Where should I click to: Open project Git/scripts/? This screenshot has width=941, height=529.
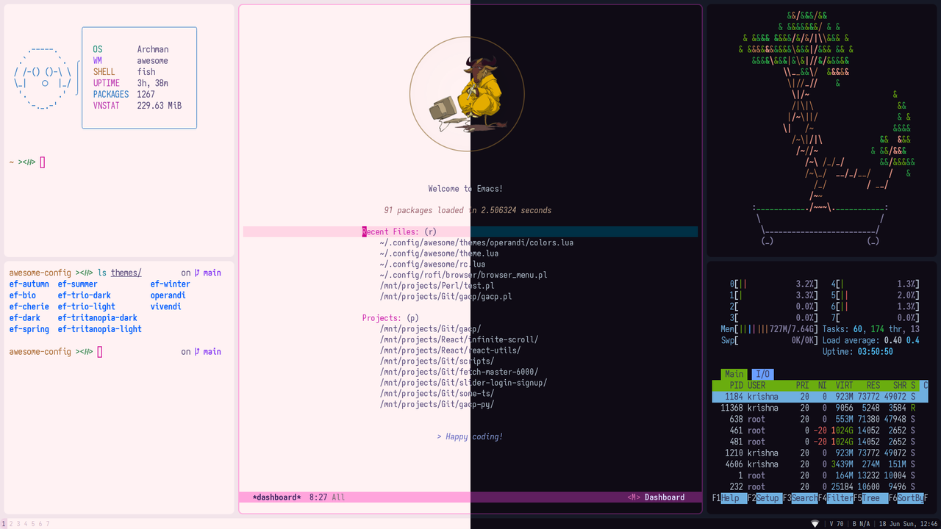[x=437, y=361]
